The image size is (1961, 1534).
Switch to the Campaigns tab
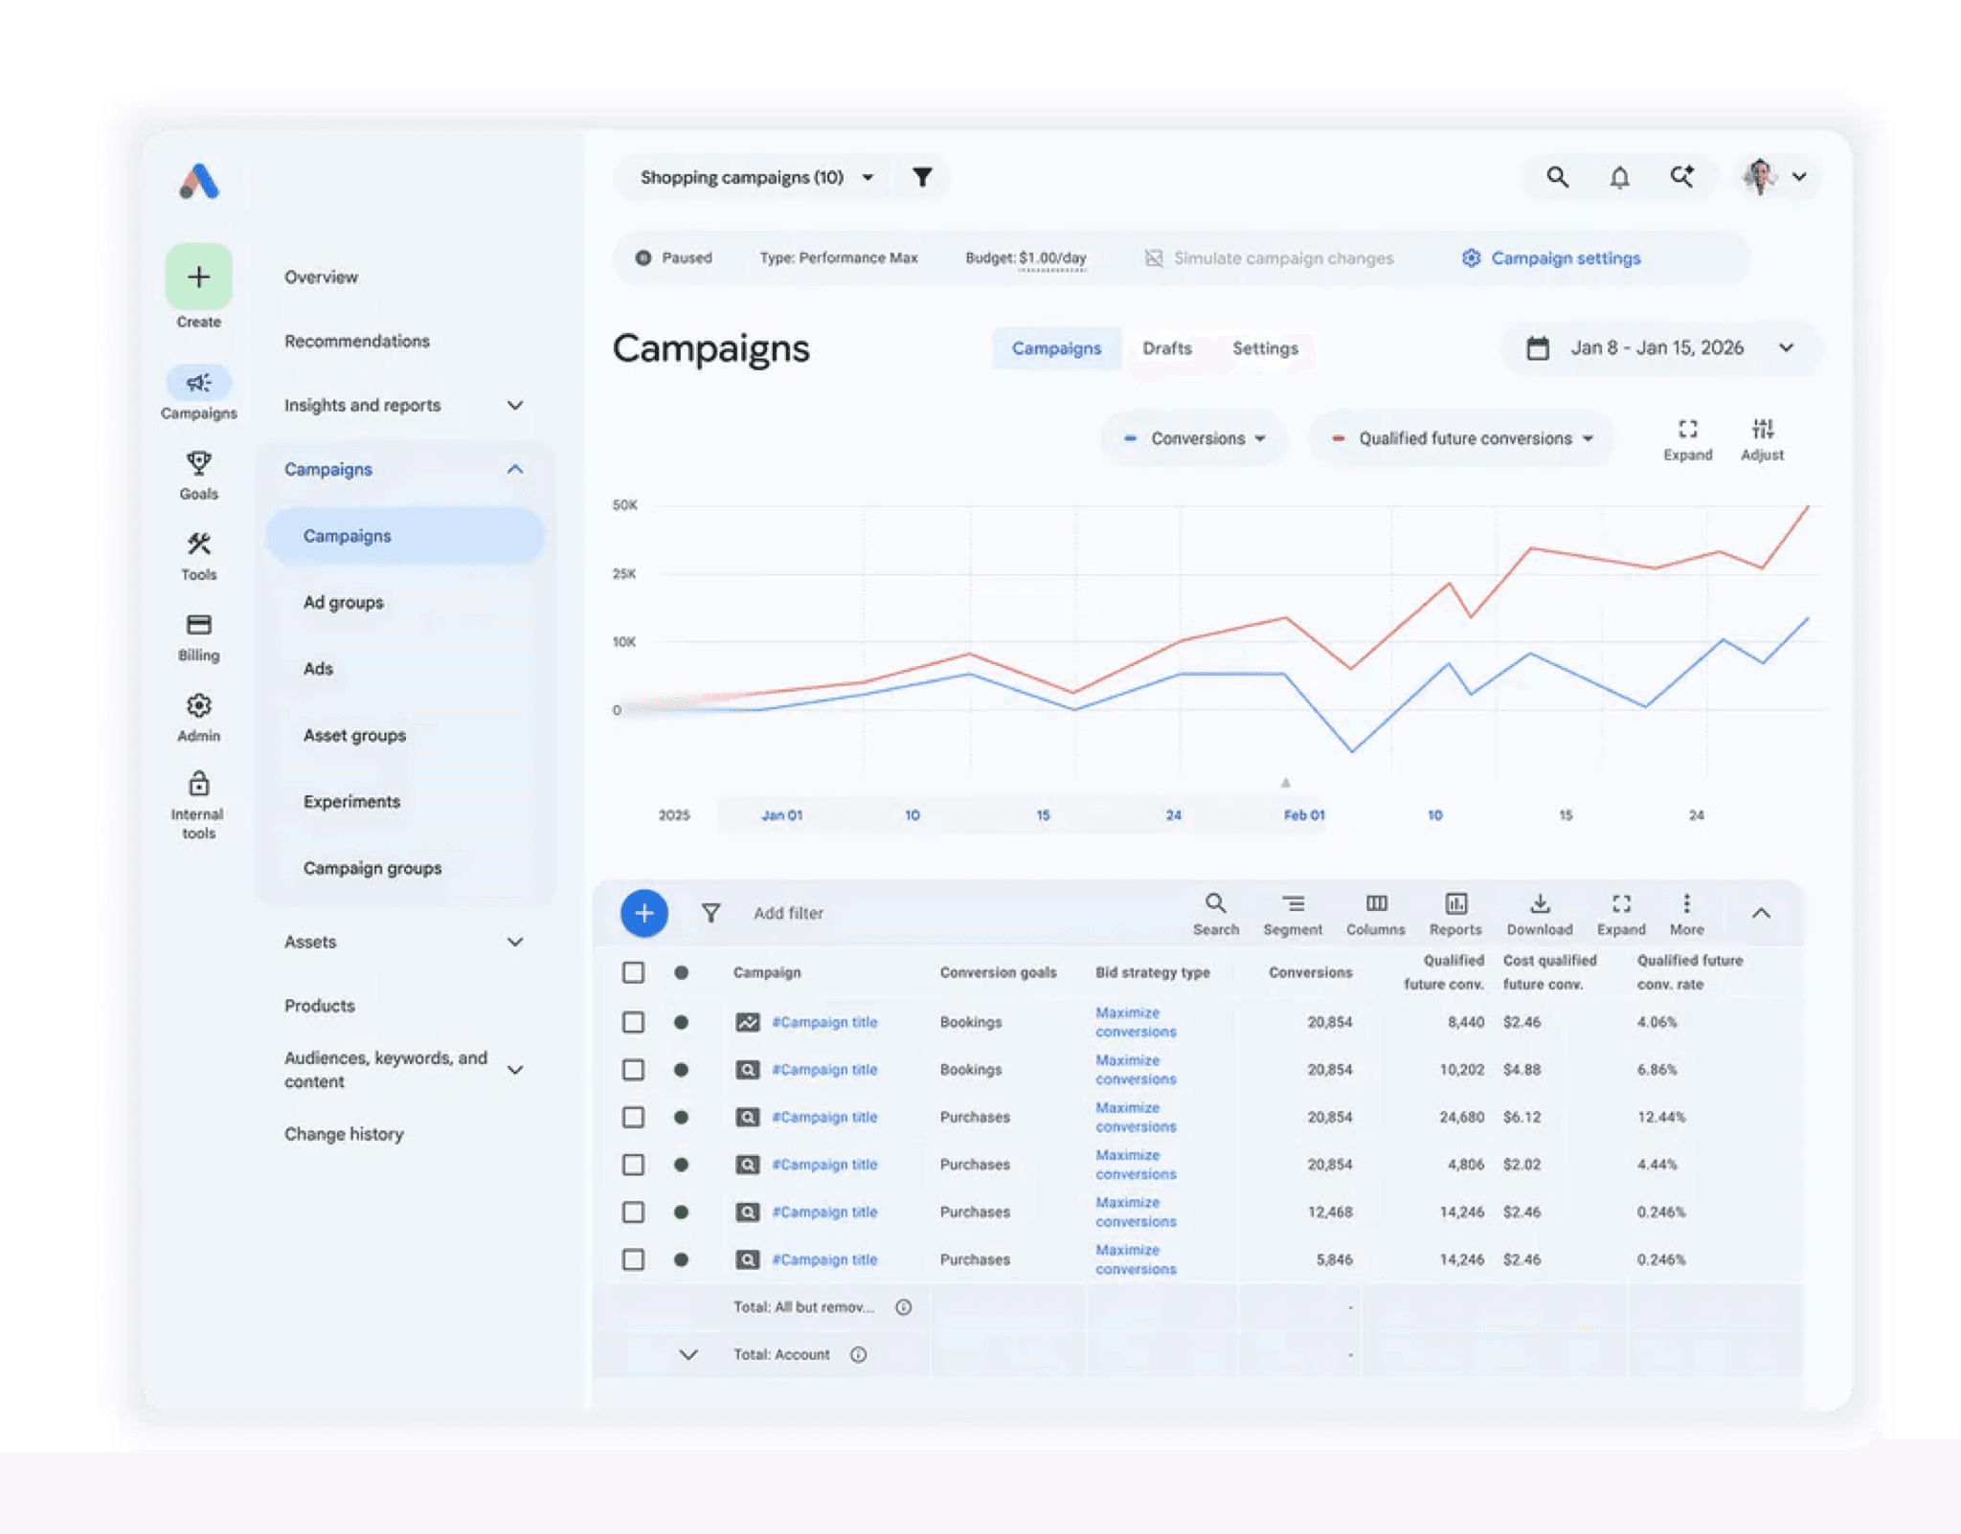click(1056, 348)
